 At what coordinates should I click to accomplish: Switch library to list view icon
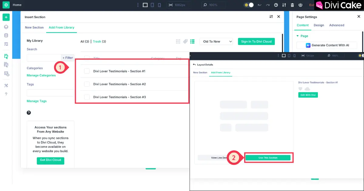pos(192,42)
